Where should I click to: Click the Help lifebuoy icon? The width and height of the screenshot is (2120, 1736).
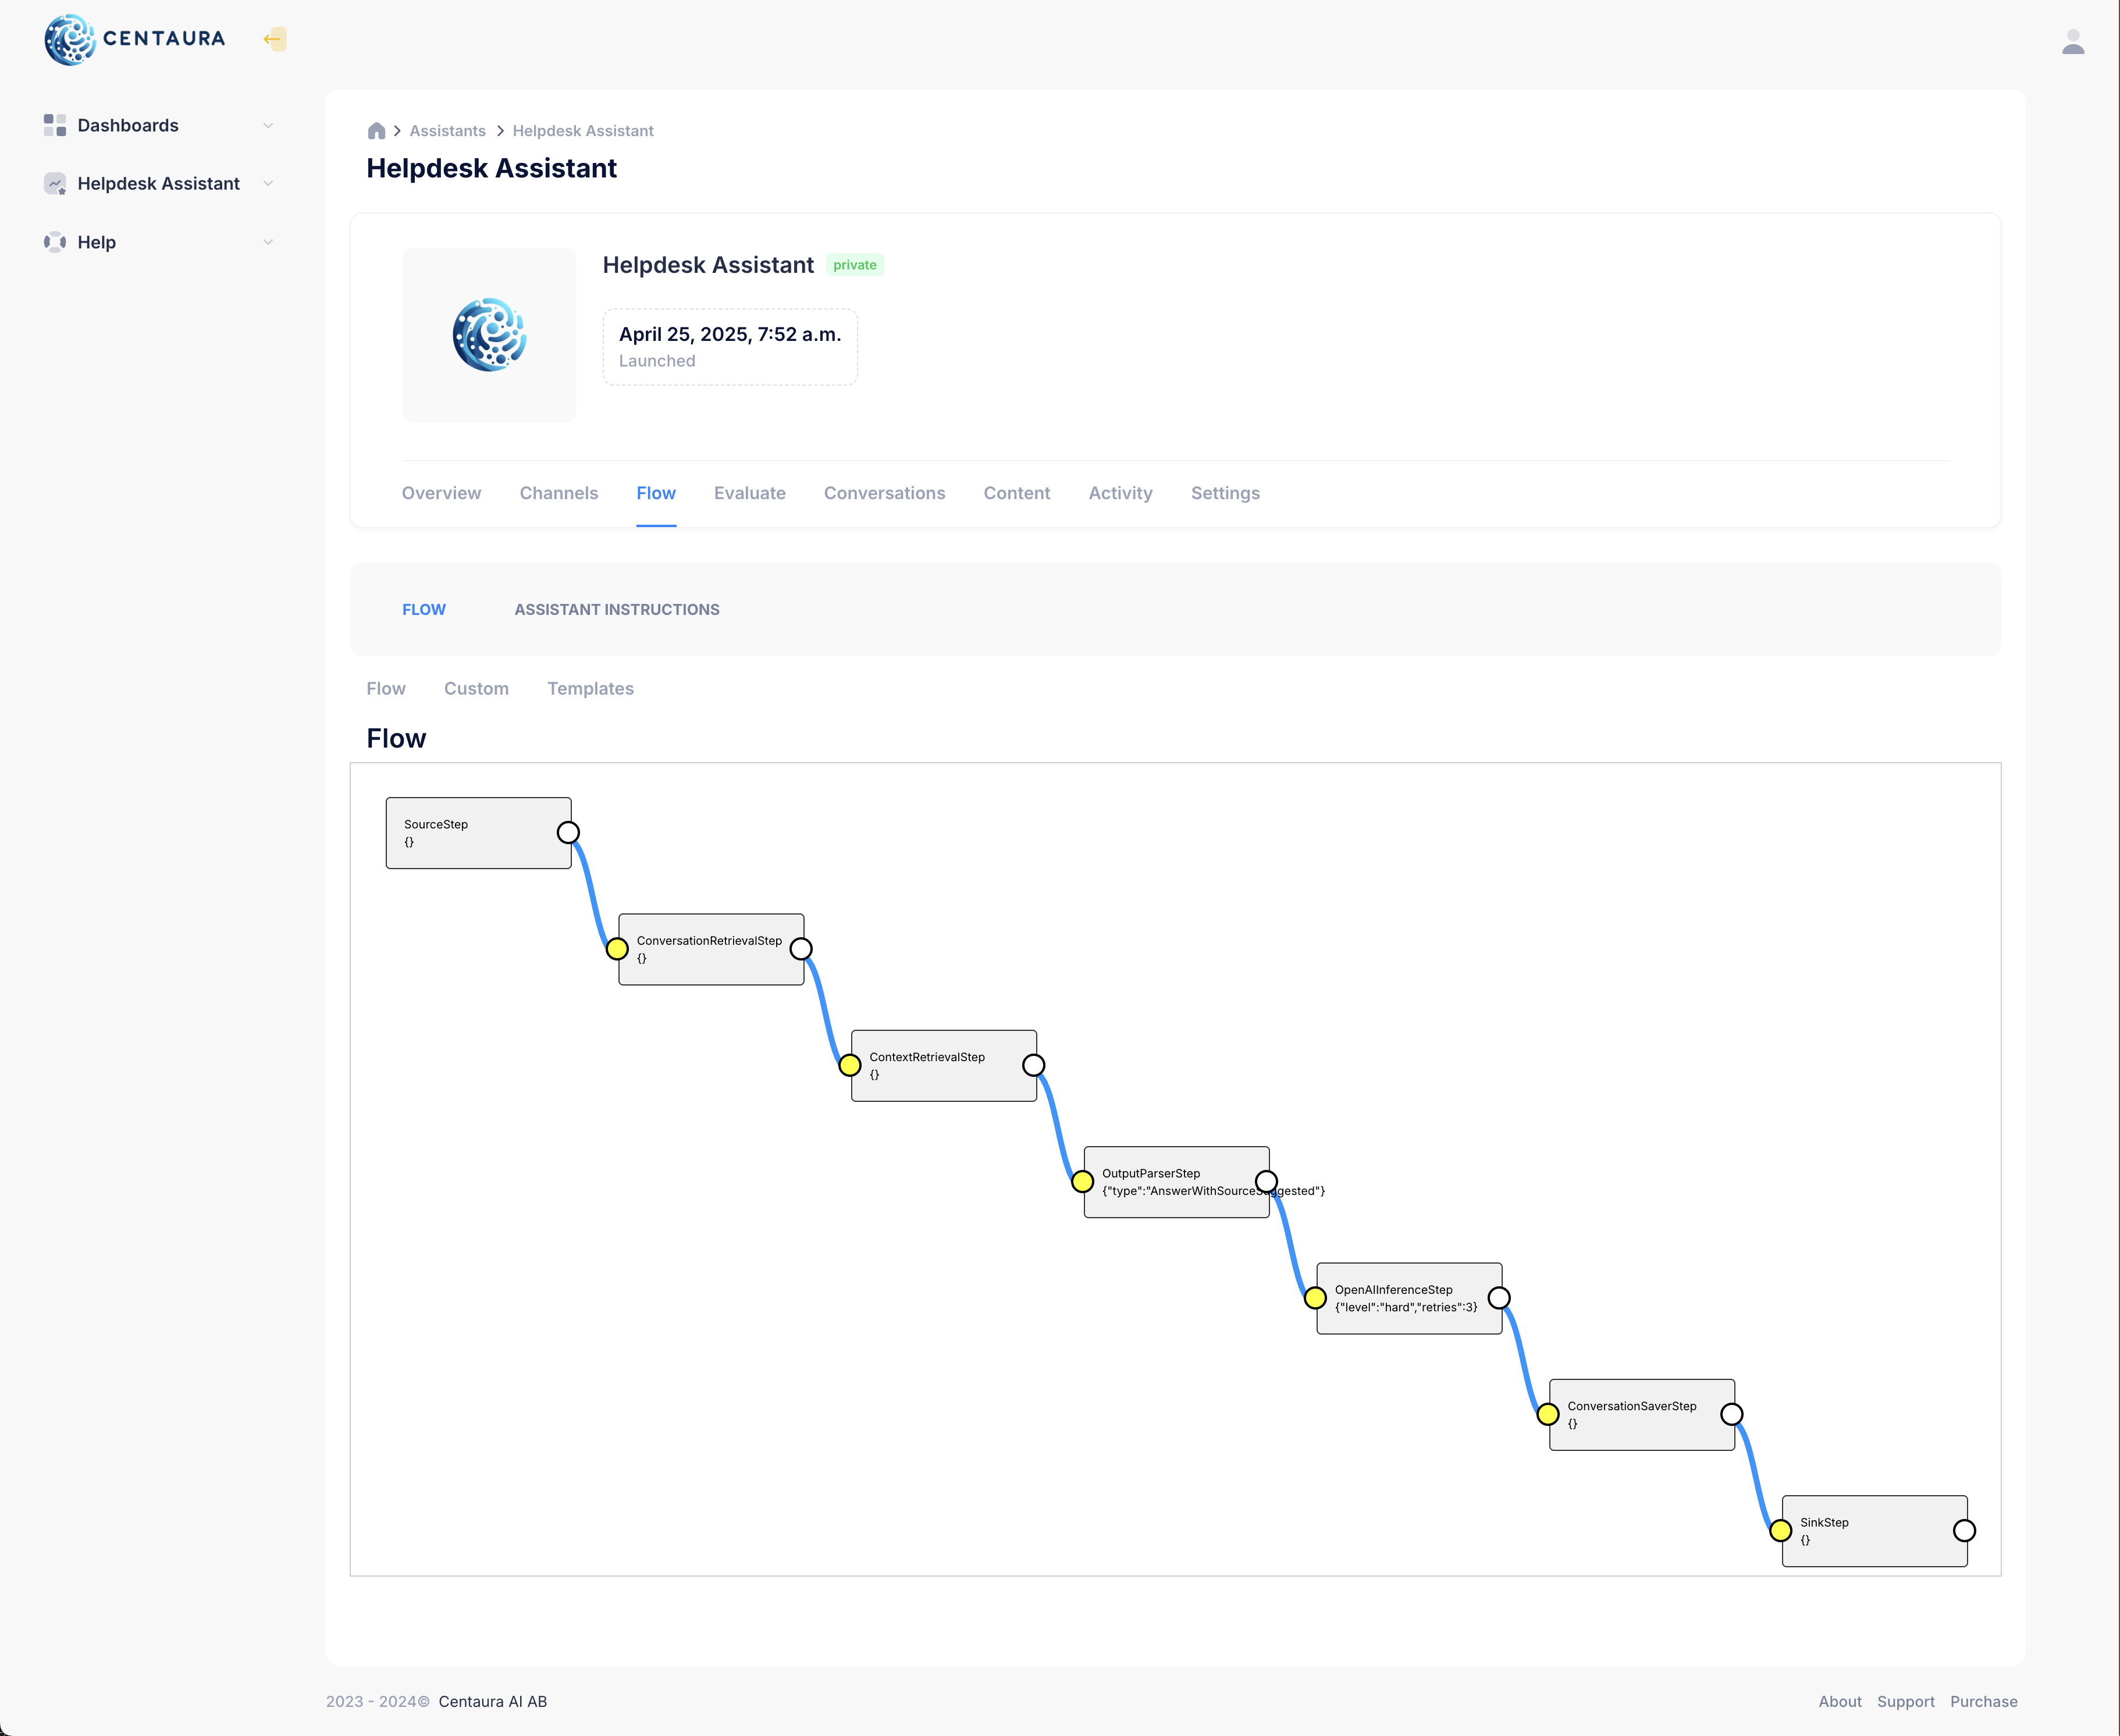click(x=54, y=241)
